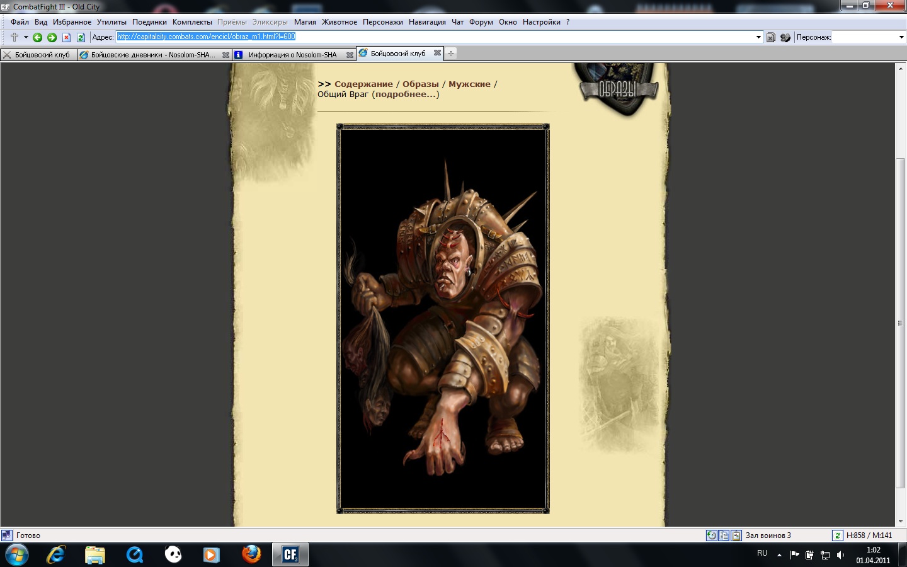The width and height of the screenshot is (907, 567).
Task: Follow the Содержание breadcrumb link
Action: pos(363,84)
